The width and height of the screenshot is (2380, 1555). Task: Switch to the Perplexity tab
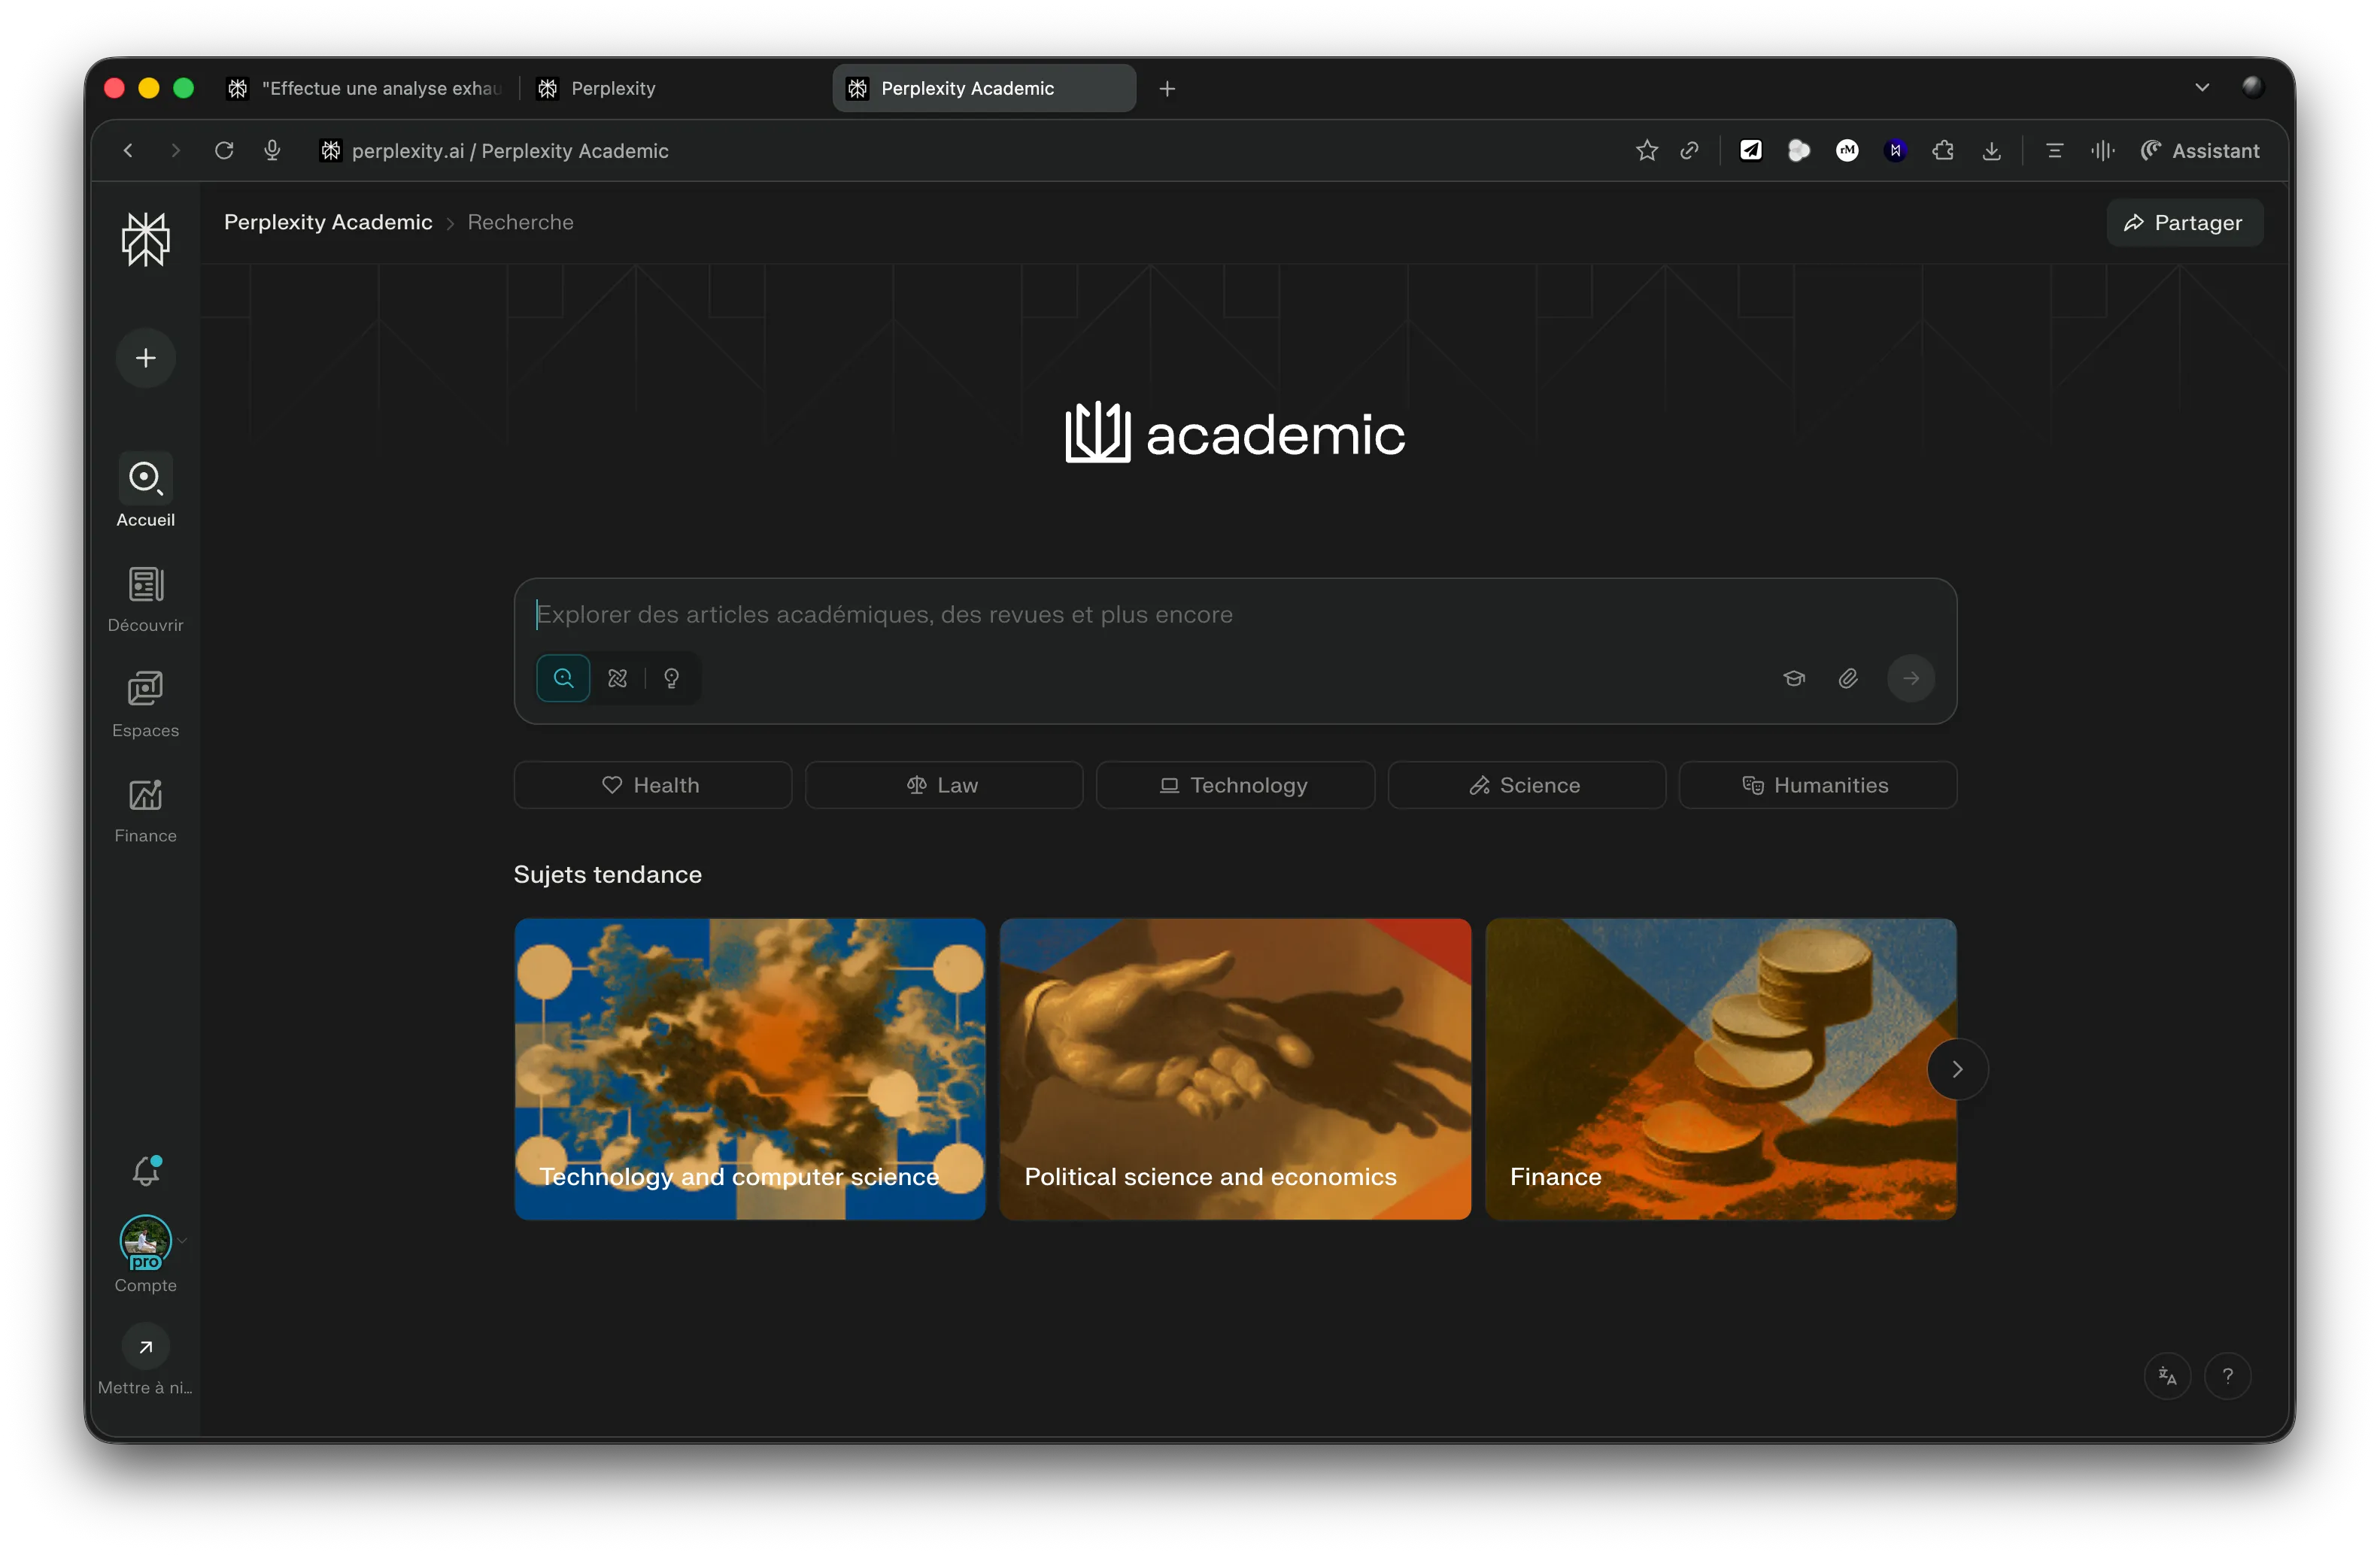(x=612, y=88)
